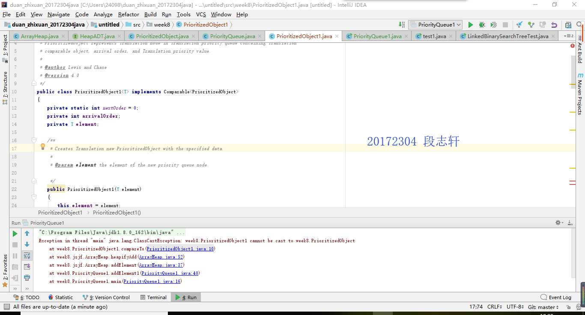Toggle the soft-wrap icon in Run panel
This screenshot has width=585, height=315.
coord(27,256)
